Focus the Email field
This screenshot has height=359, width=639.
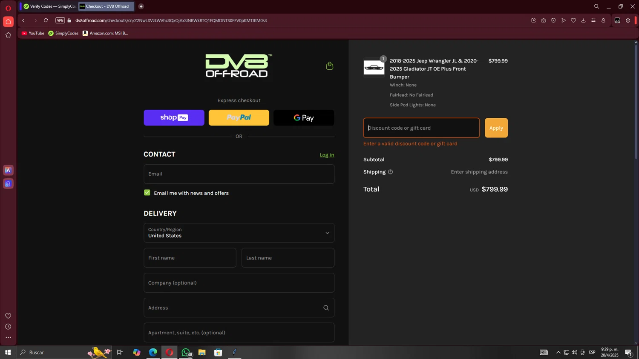[x=239, y=174]
